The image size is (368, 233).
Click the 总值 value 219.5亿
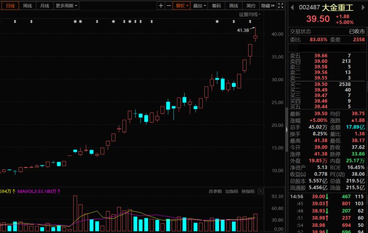pyautogui.click(x=355, y=181)
